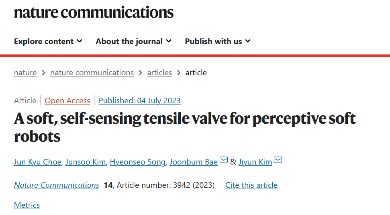
Task: Click the Published: 04 July 2023 link
Action: (139, 100)
